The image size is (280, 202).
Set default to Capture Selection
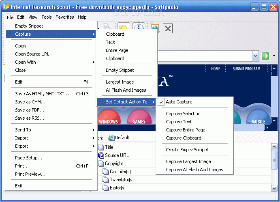pos(195,114)
